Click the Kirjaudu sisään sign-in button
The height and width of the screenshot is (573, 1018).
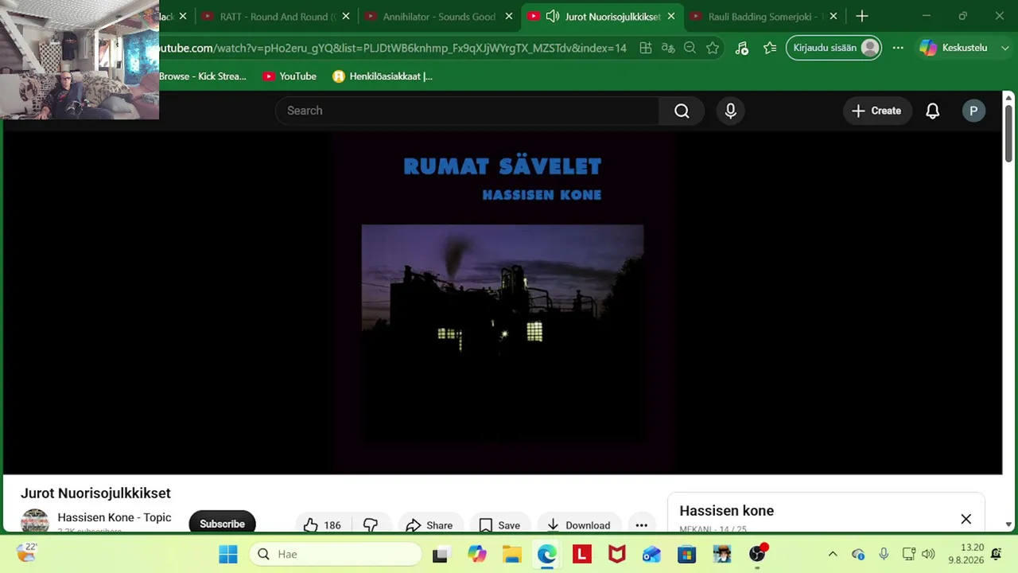tap(833, 48)
